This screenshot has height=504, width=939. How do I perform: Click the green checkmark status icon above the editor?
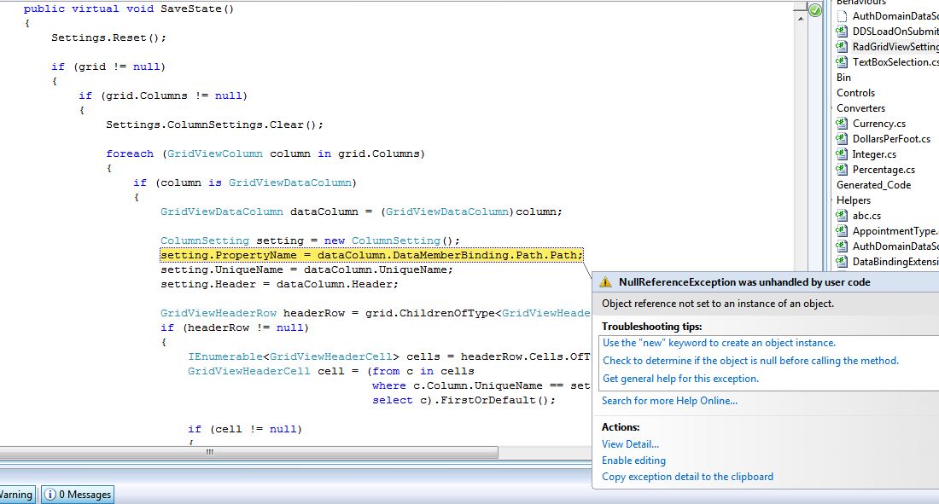pos(815,10)
